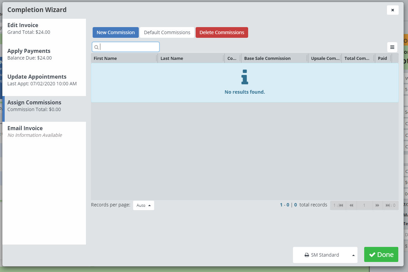Jump to last page icon
This screenshot has height=272, width=408.
pyautogui.click(x=390, y=205)
